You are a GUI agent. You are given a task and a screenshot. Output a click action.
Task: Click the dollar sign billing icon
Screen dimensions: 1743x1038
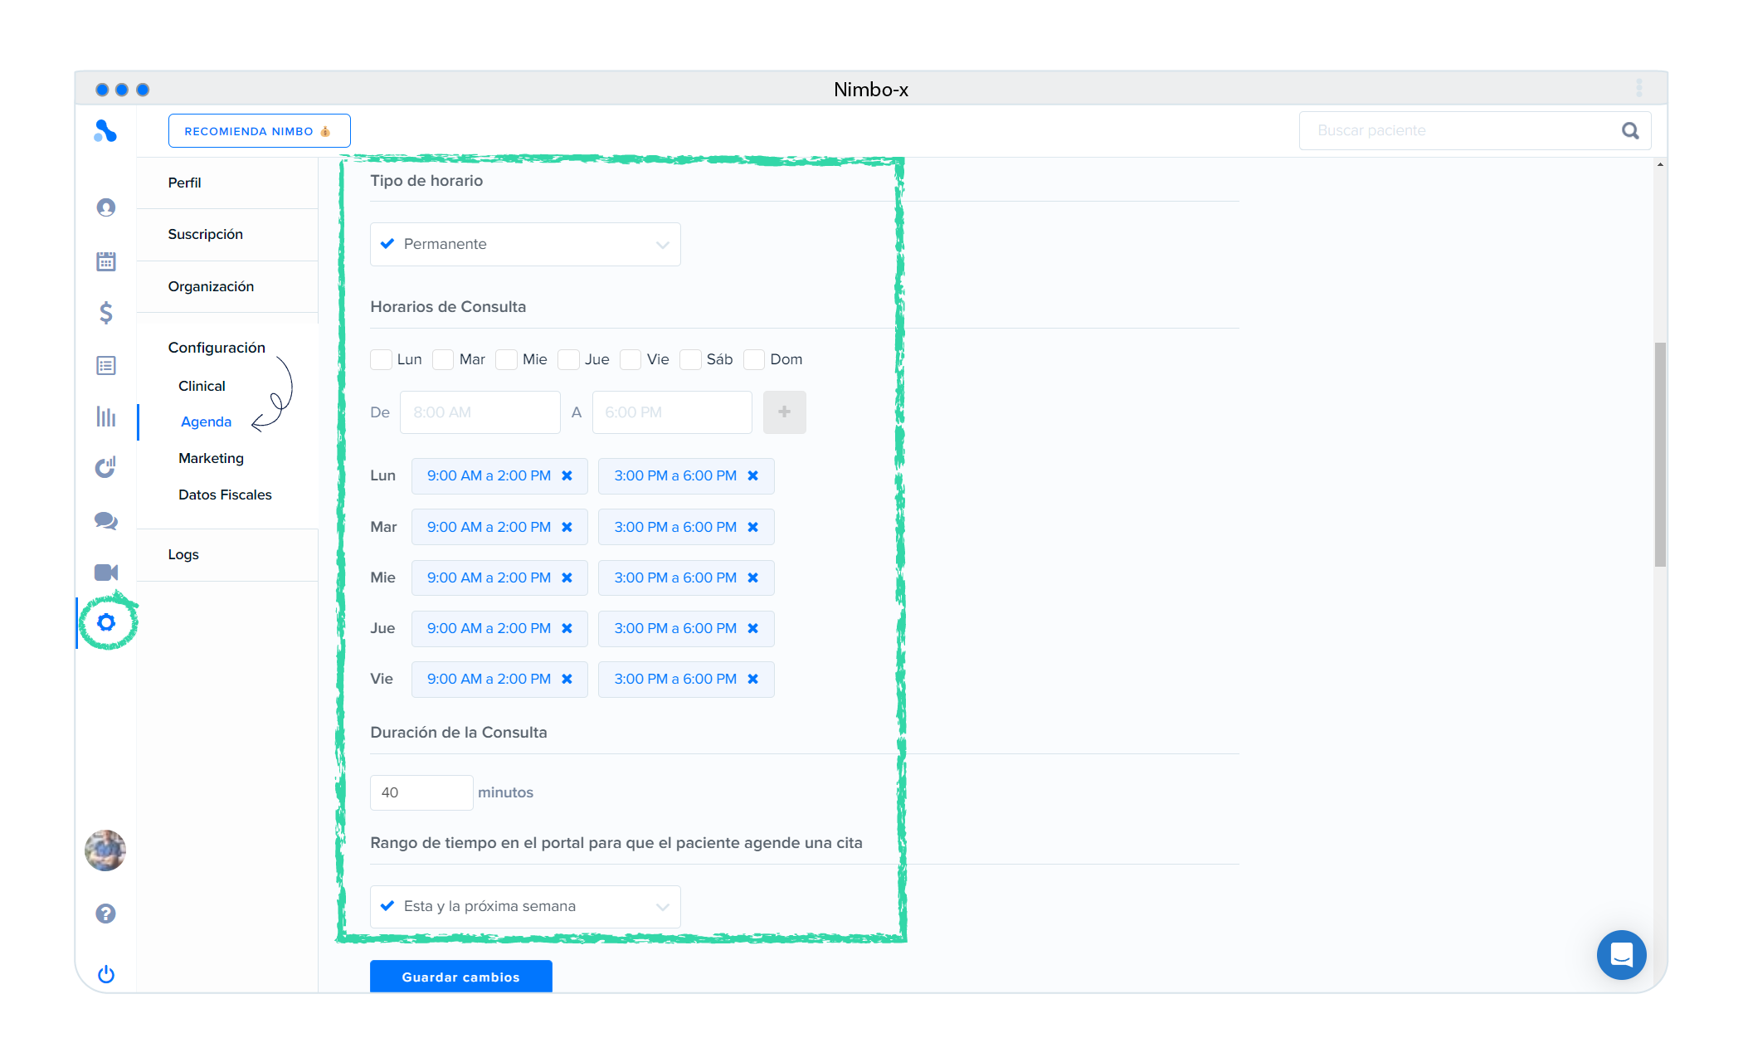point(105,313)
